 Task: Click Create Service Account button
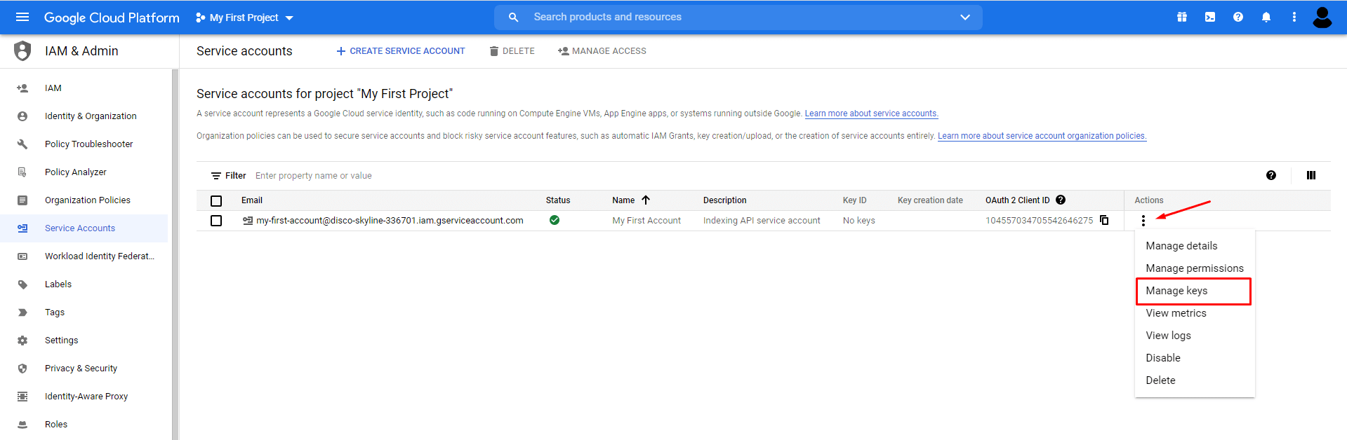pyautogui.click(x=400, y=51)
